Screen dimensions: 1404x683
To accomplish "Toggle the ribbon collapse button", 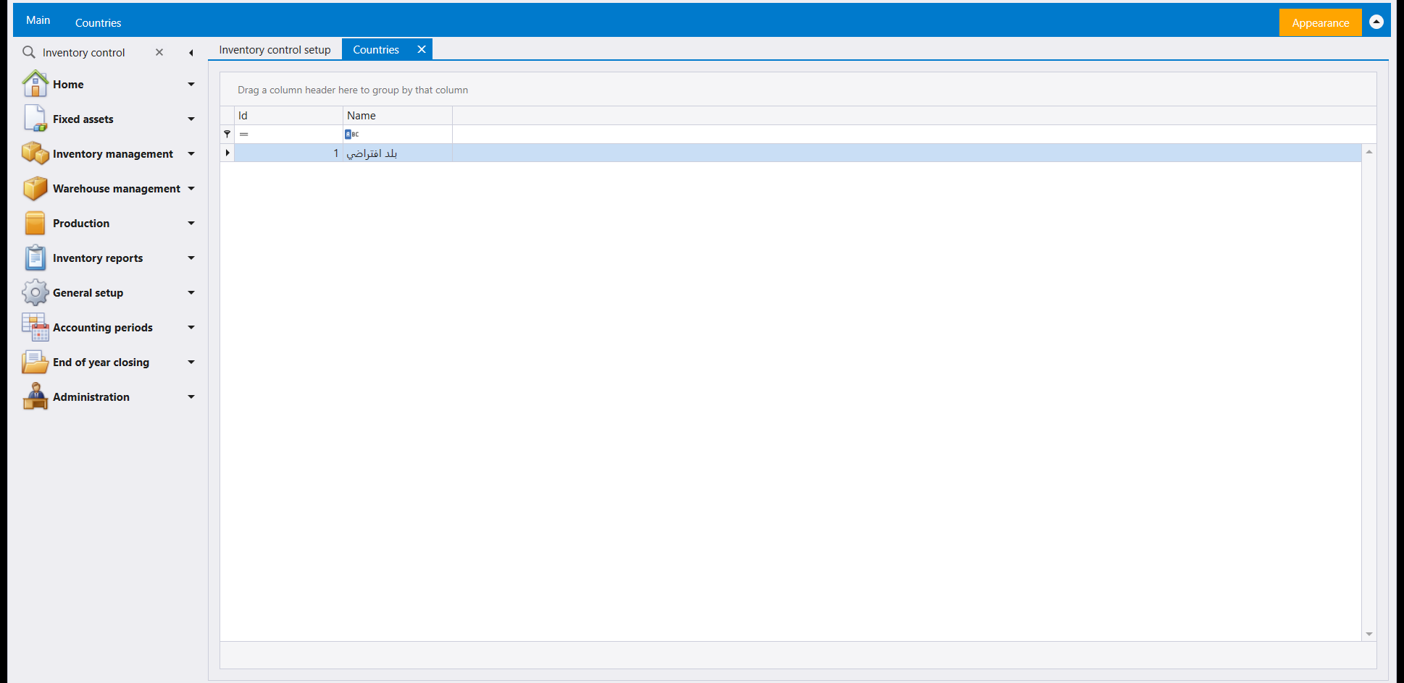I will click(x=1376, y=22).
